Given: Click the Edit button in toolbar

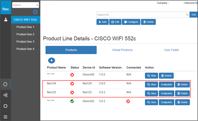Looking at the screenshot, I should pos(115,22).
